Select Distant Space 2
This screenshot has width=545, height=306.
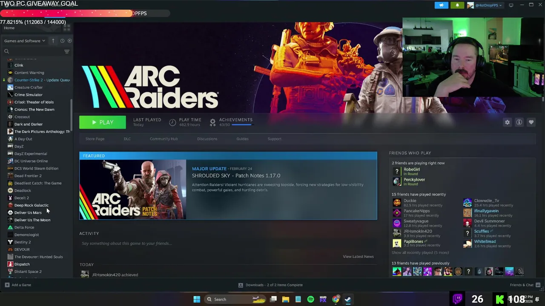pyautogui.click(x=28, y=272)
